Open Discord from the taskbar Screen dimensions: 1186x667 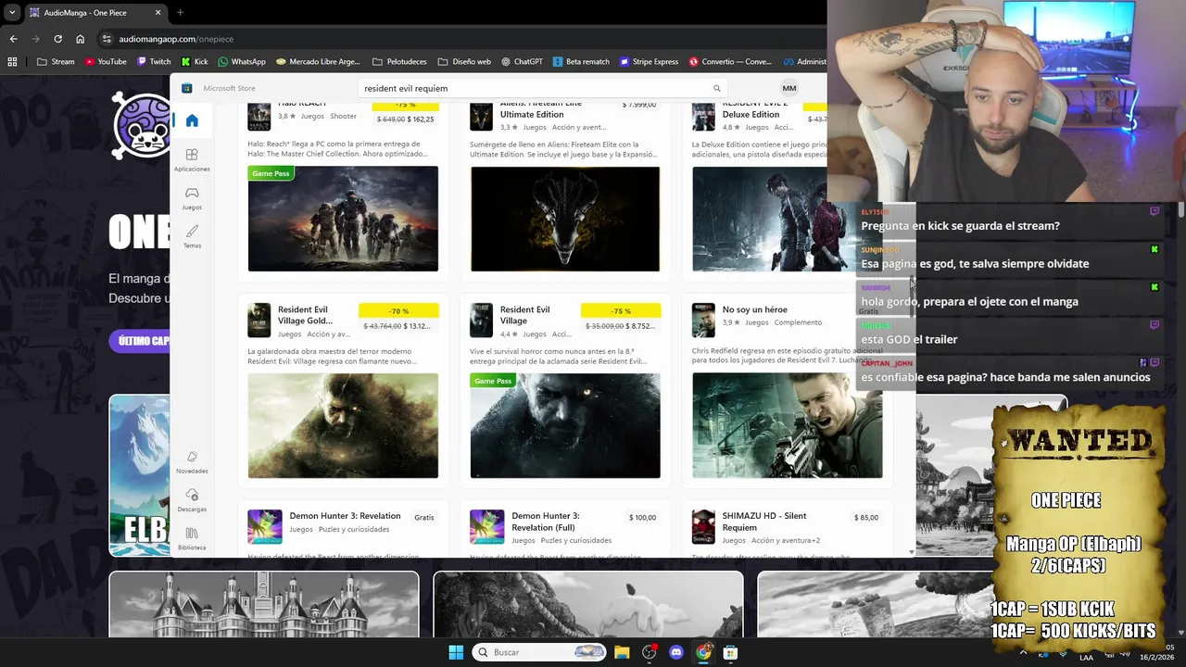click(x=676, y=652)
